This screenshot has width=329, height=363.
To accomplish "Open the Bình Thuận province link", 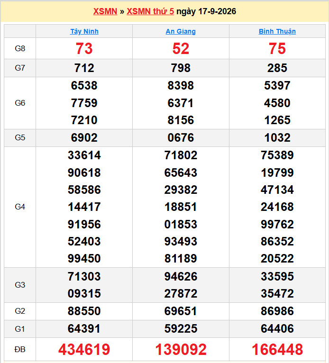I will tap(277, 31).
